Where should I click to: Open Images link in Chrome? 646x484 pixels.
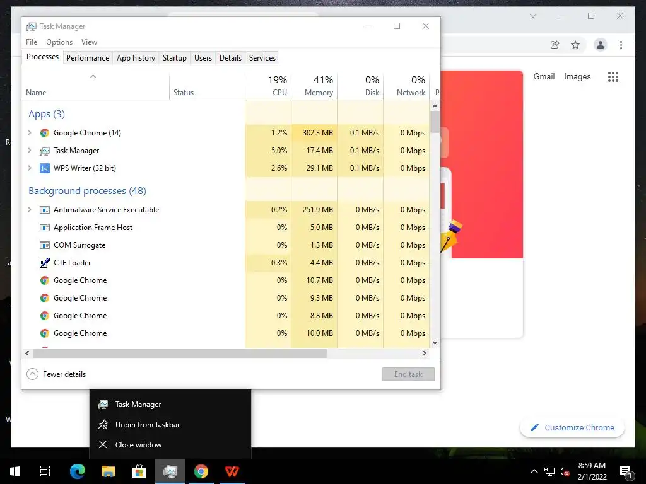pyautogui.click(x=577, y=76)
